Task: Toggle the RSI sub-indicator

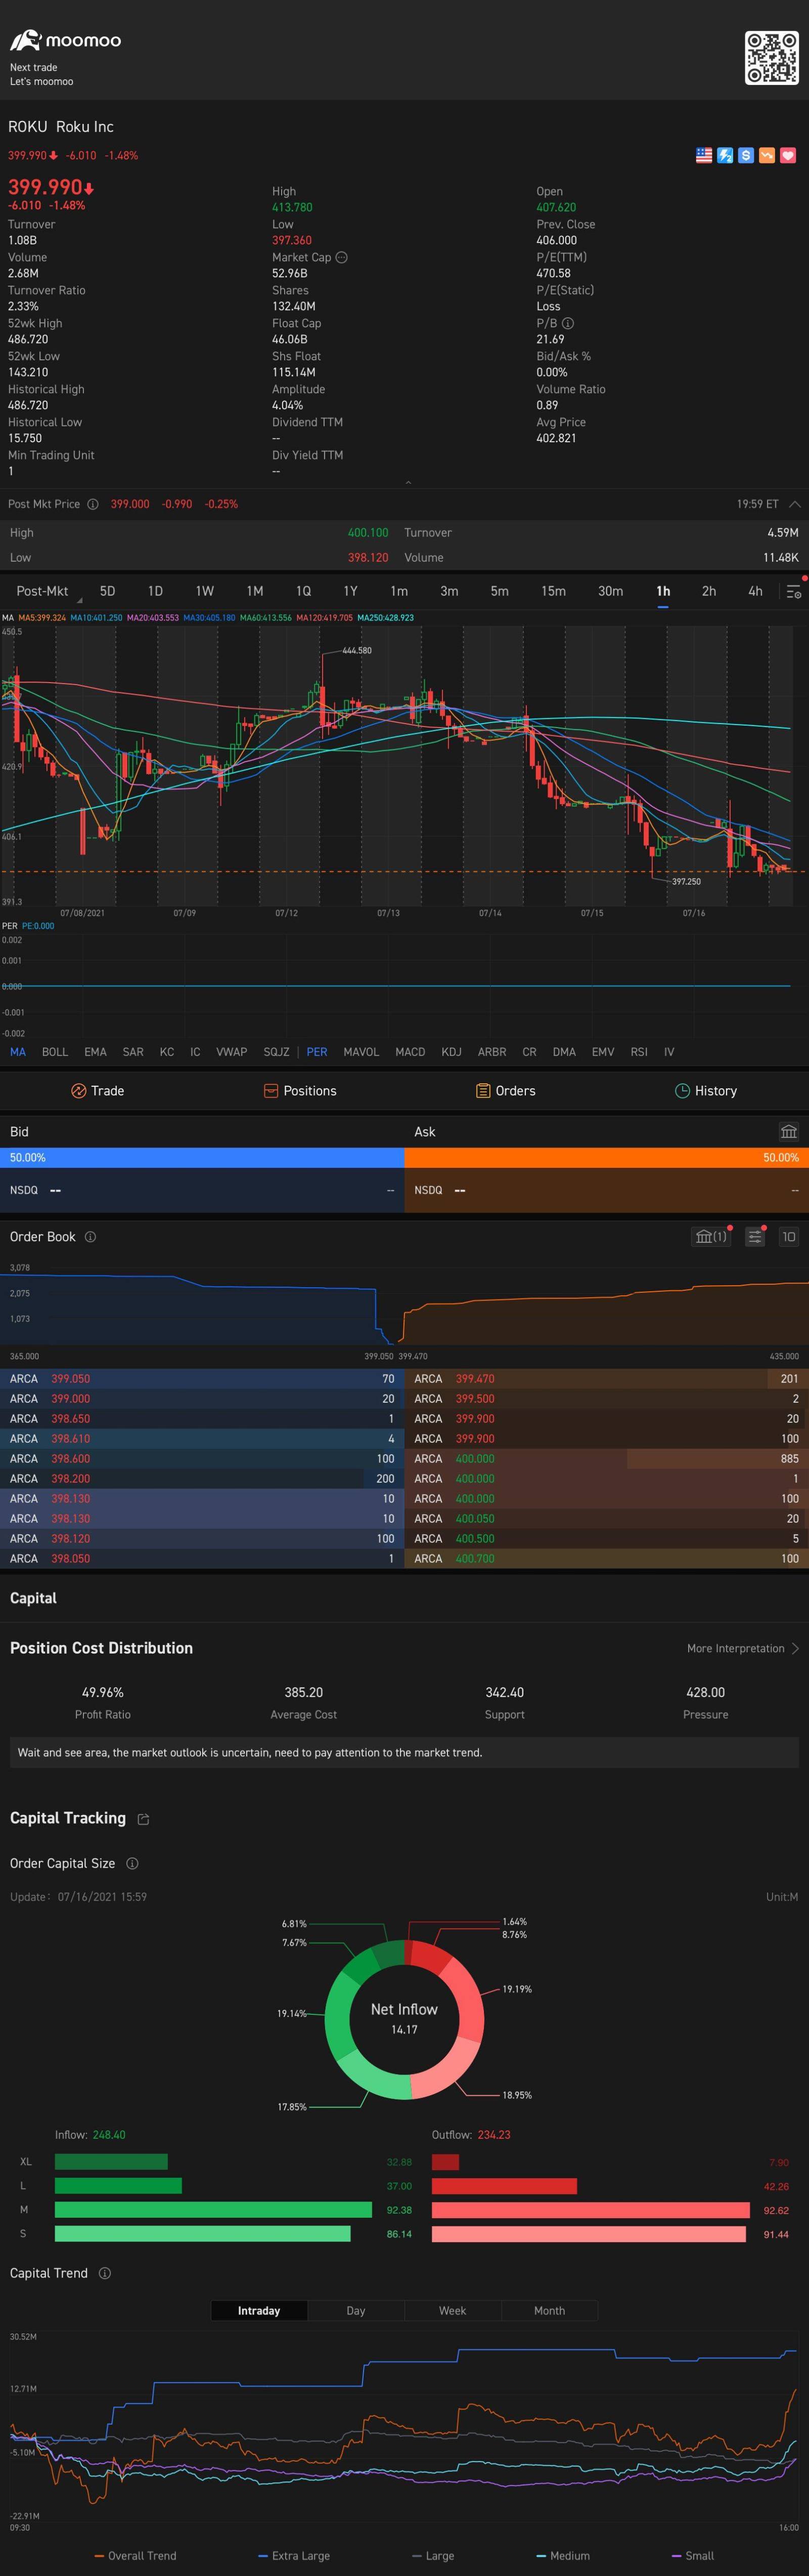Action: pyautogui.click(x=639, y=1052)
